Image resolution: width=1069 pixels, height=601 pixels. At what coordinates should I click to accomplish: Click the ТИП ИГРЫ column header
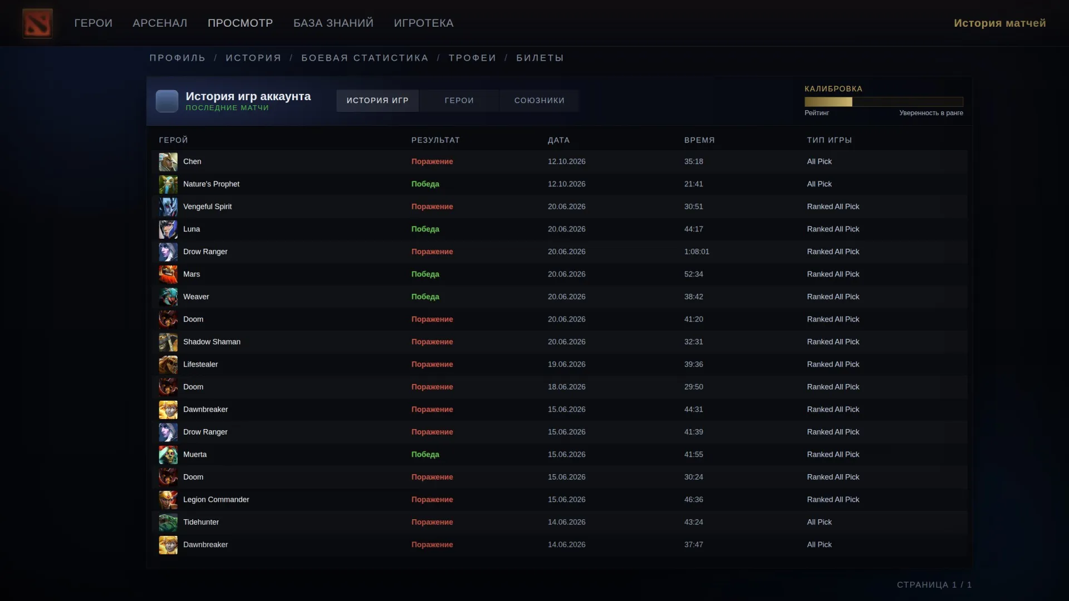(x=829, y=140)
